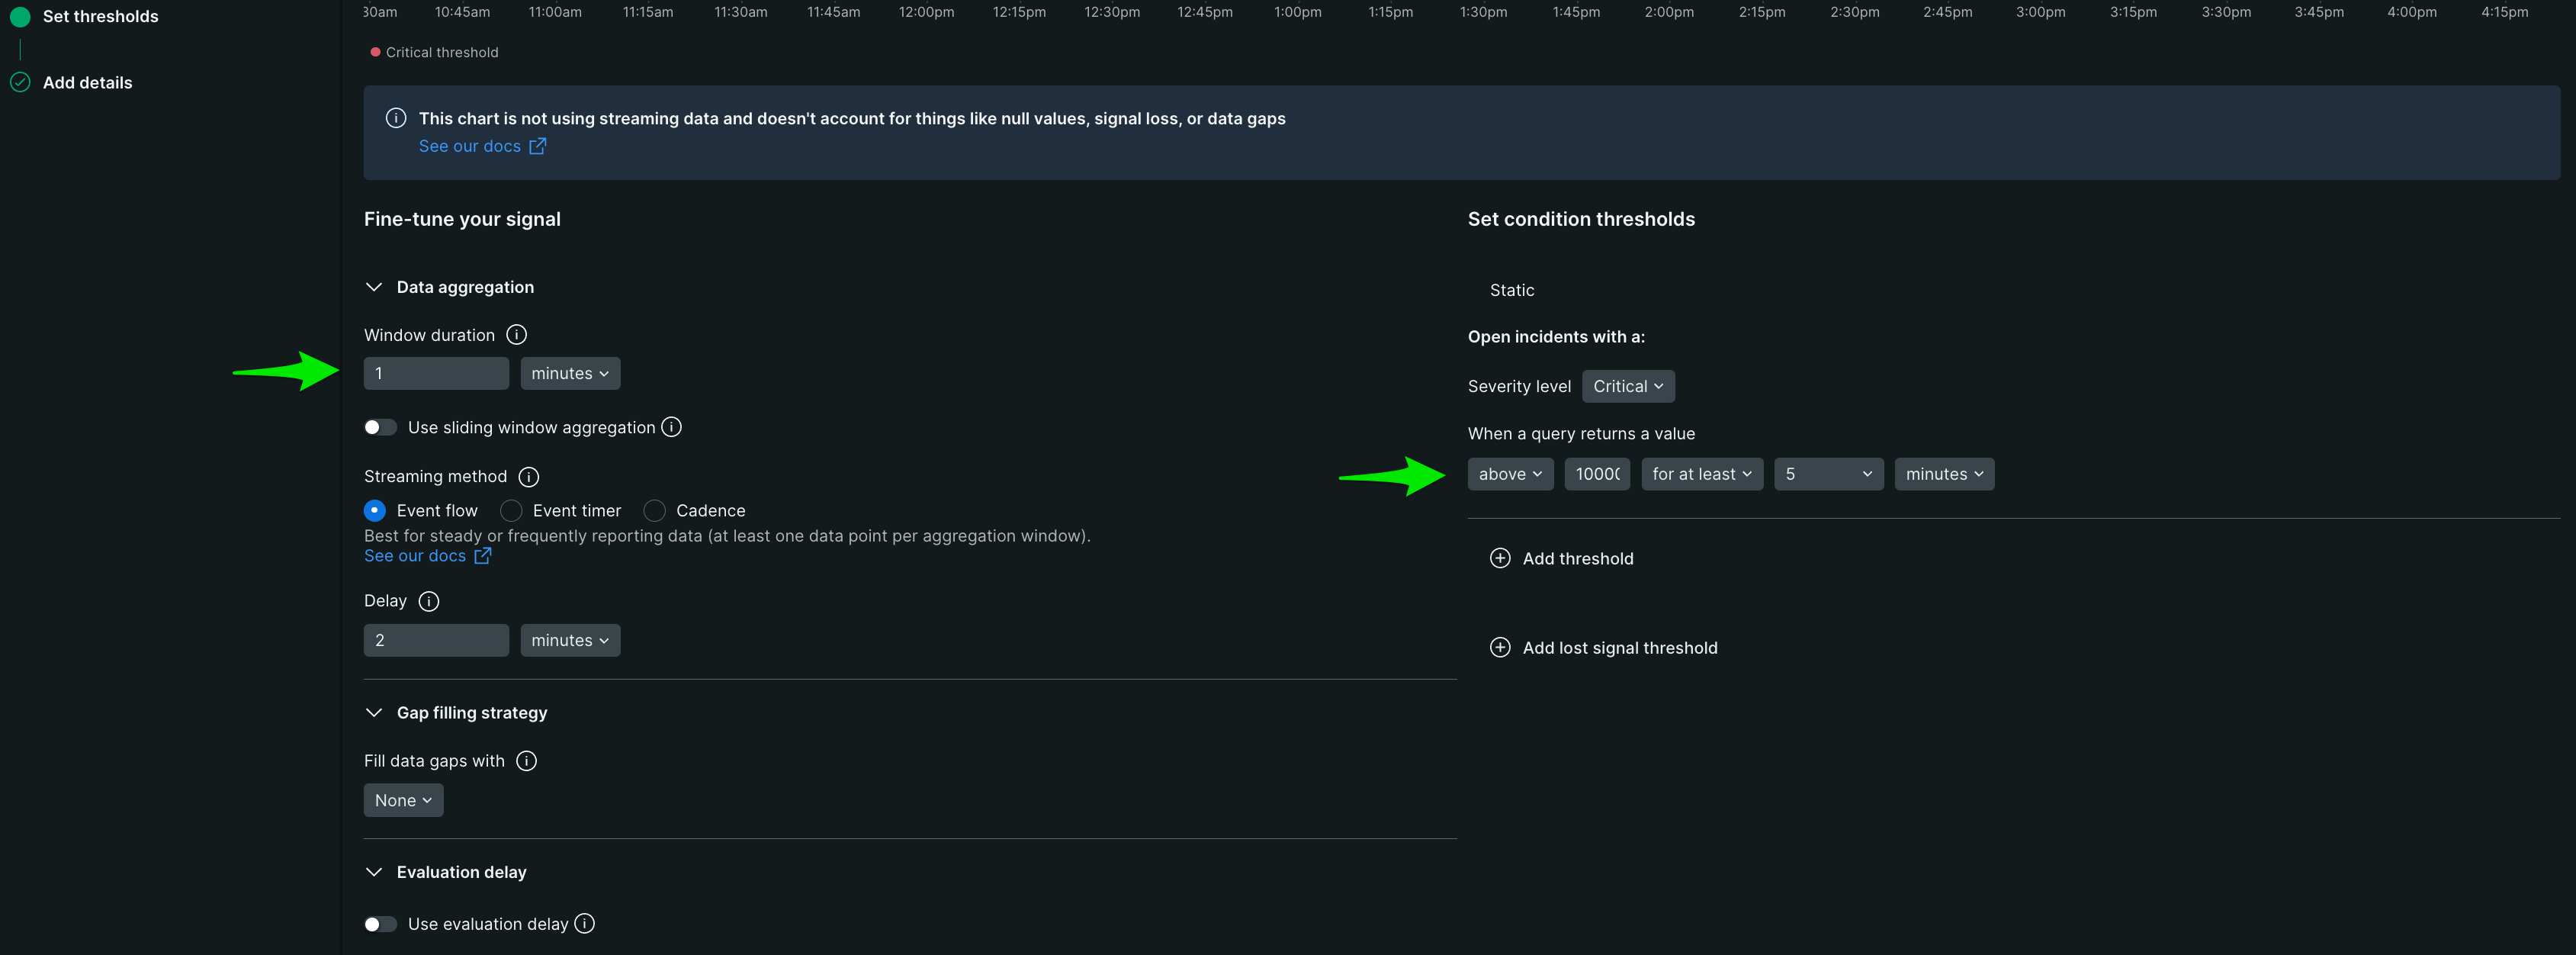2576x955 pixels.
Task: Select the Cadence streaming method
Action: (x=656, y=510)
